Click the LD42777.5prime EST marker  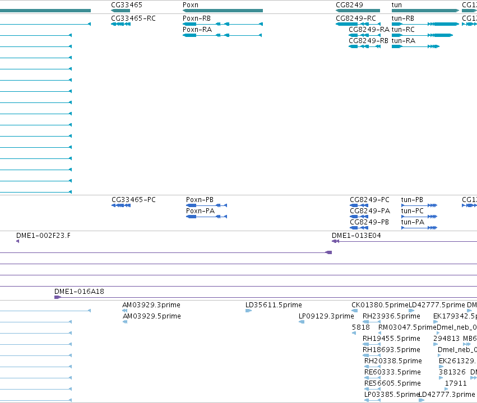click(411, 311)
